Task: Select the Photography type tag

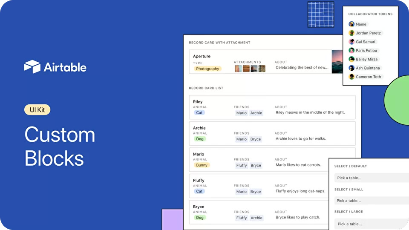Action: (x=207, y=69)
